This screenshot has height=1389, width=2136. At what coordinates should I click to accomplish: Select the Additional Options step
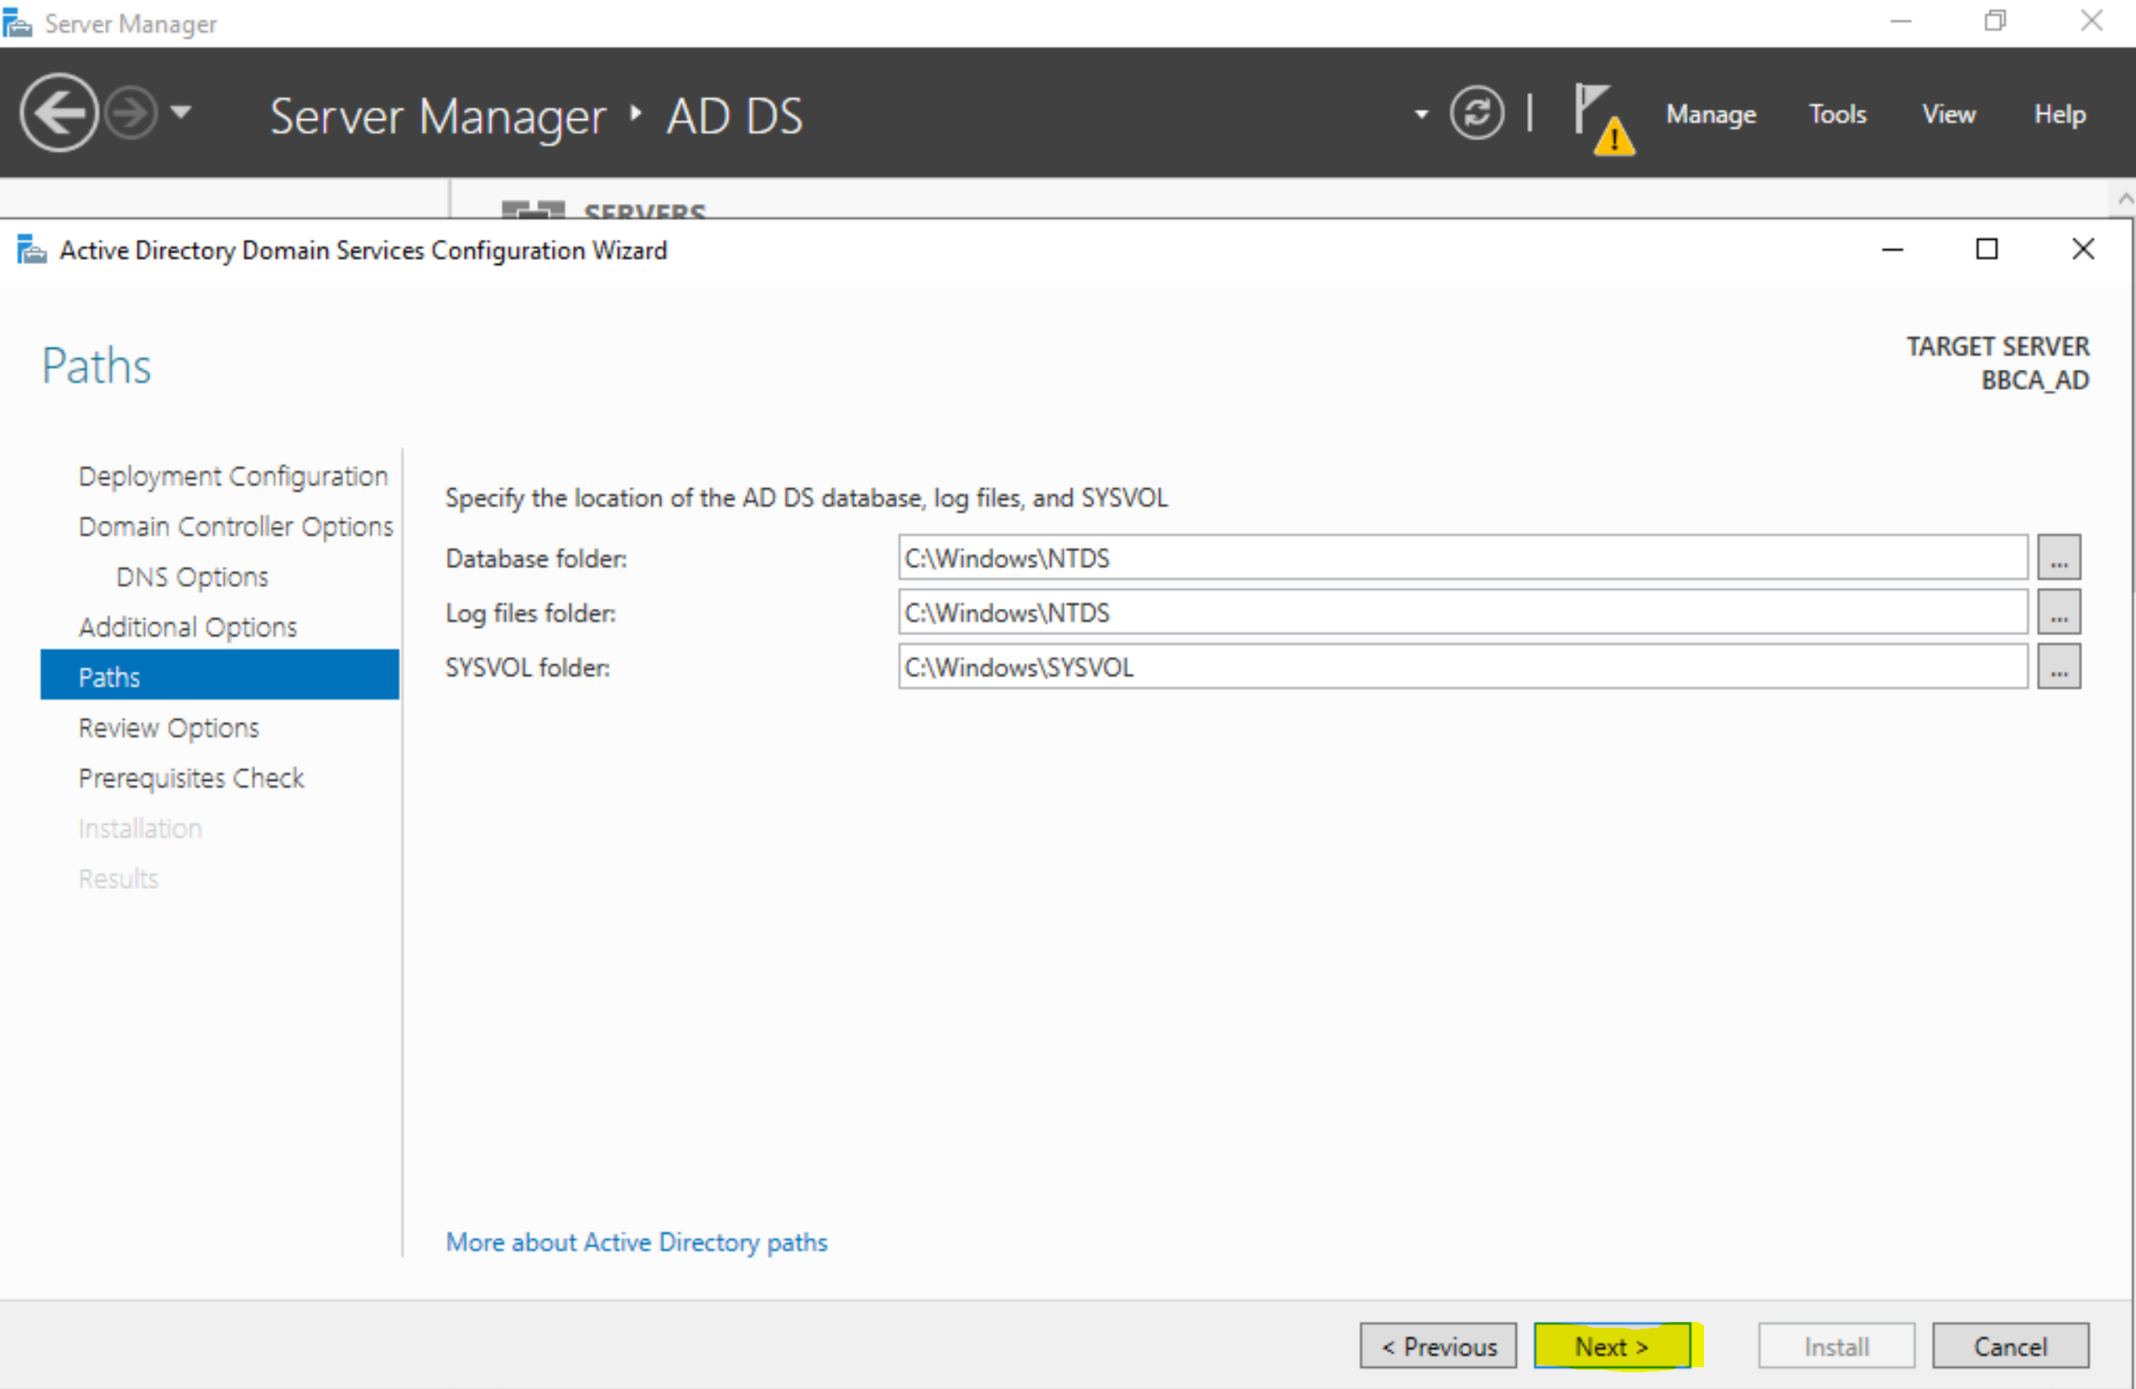click(x=188, y=627)
